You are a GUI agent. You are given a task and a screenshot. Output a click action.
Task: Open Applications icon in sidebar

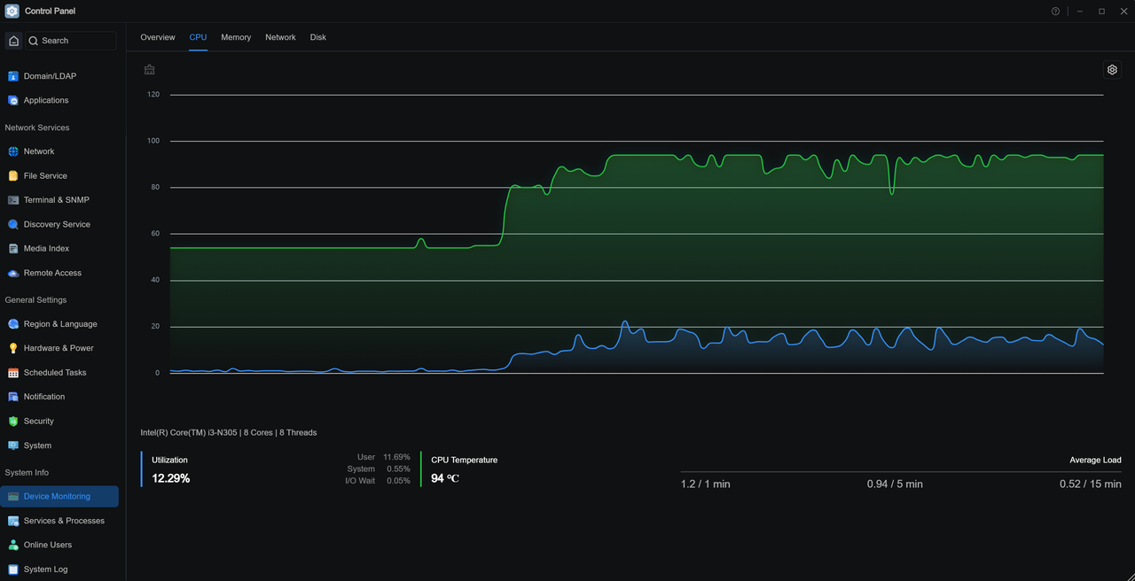coord(13,100)
